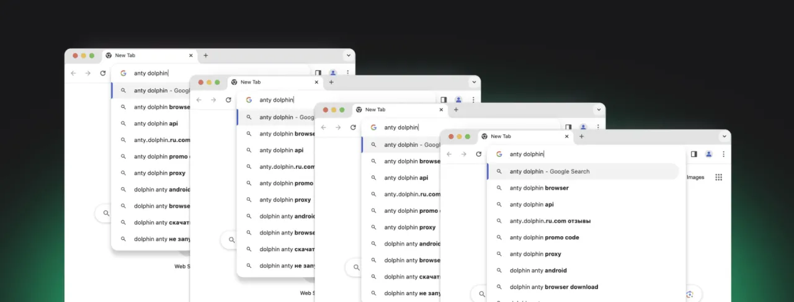Choose 'anty dolphin proxy' suggestion in second window
794x302 pixels.
275,200
